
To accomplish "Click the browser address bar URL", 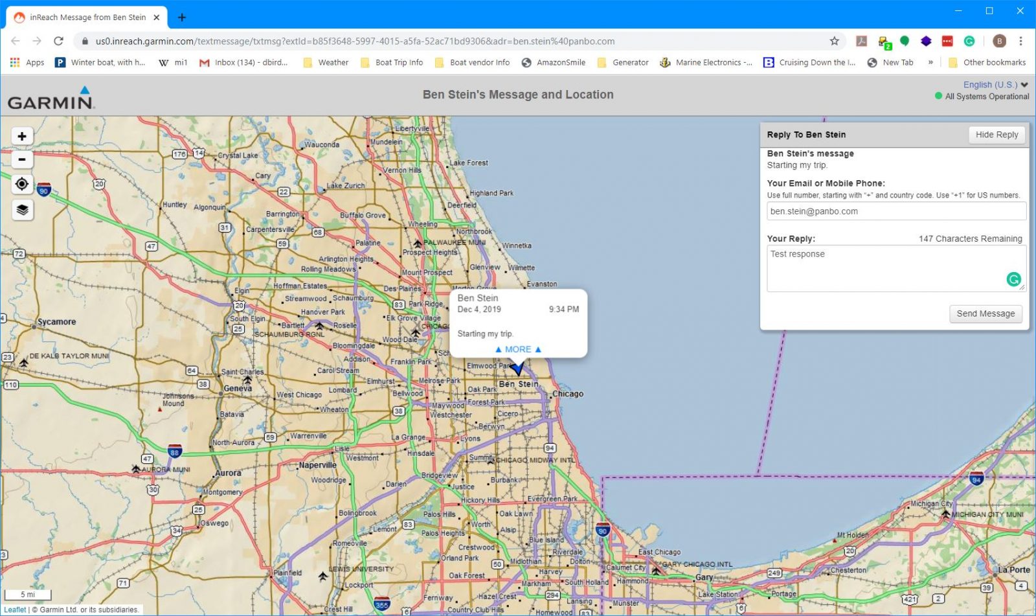I will pyautogui.click(x=355, y=41).
